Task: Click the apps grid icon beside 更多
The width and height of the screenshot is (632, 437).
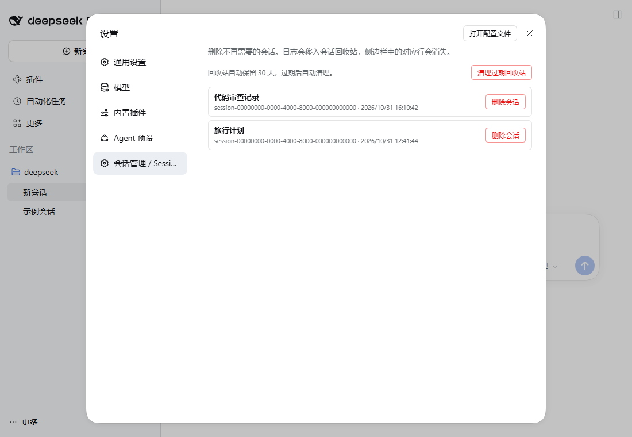Action: coord(17,123)
